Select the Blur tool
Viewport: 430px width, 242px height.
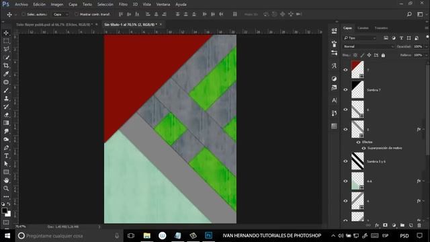click(6, 131)
